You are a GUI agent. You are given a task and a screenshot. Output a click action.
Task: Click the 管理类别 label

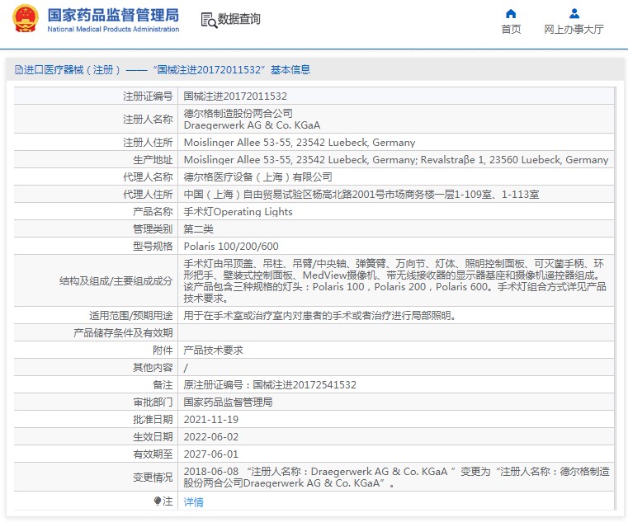click(x=153, y=229)
